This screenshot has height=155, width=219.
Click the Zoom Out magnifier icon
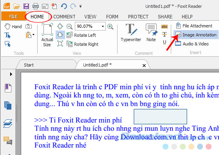69,26
